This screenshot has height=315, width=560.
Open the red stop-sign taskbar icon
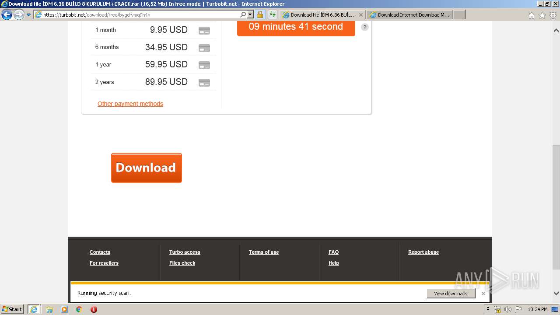[94, 309]
